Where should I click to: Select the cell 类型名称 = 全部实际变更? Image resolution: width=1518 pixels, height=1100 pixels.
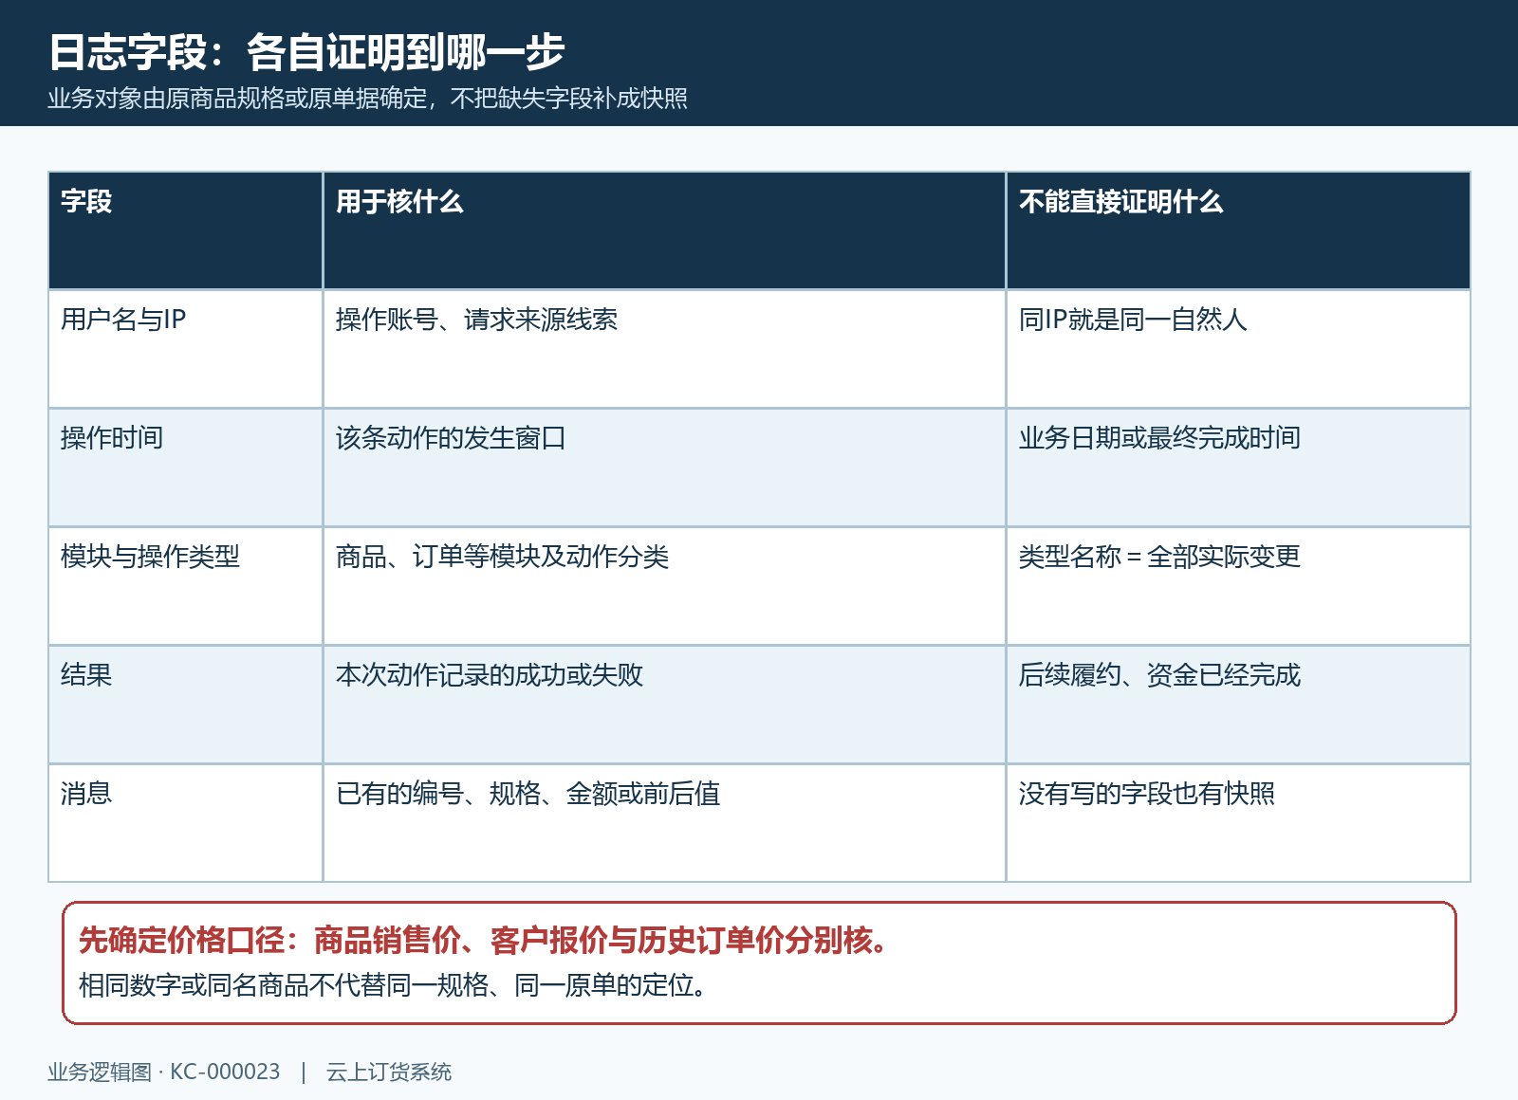1238,586
